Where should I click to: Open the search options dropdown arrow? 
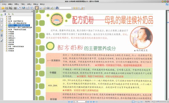point(84,8)
